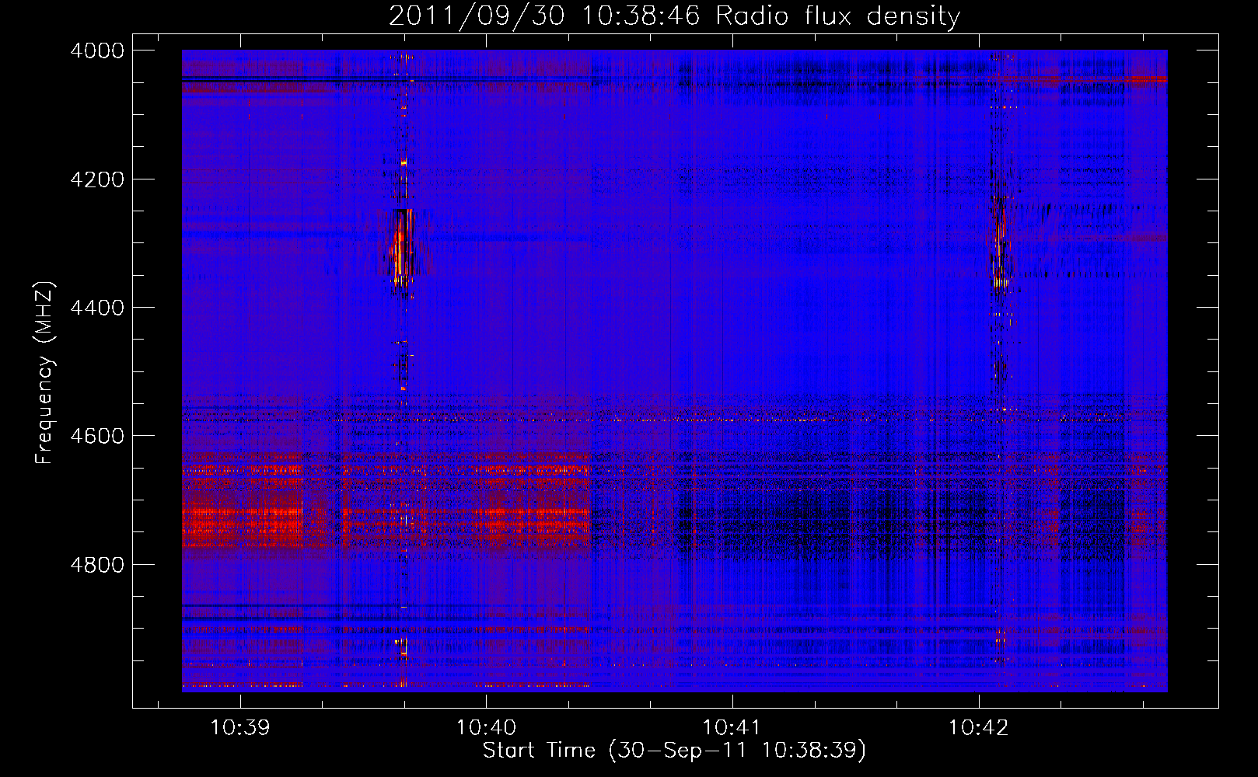1258x777 pixels.
Task: Select the 4200 frequency tick label
Action: tap(97, 179)
